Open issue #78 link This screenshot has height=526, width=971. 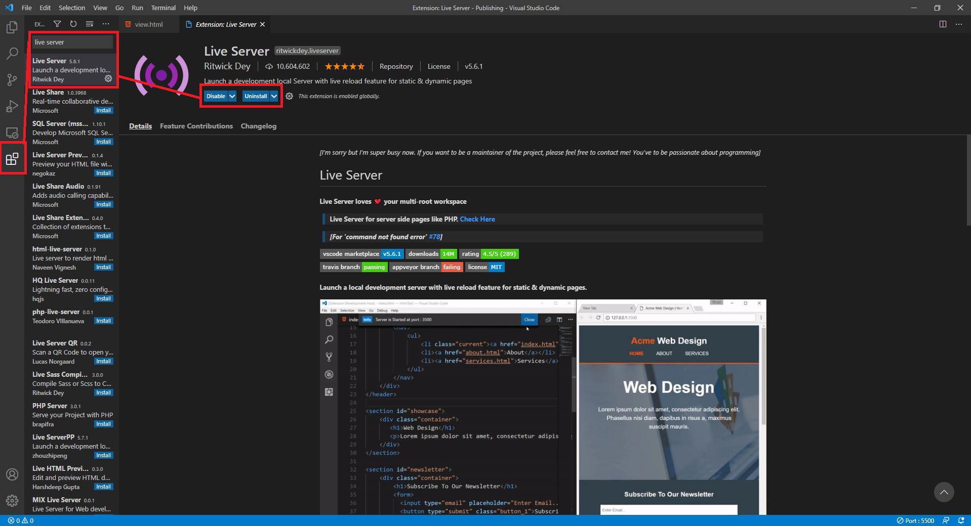pyautogui.click(x=435, y=237)
